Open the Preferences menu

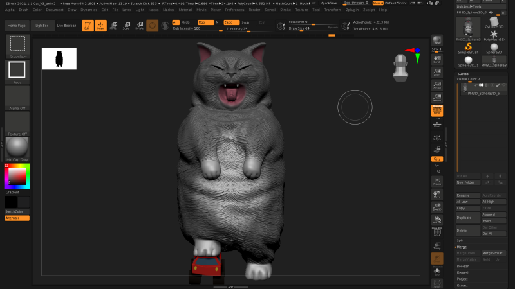(234, 10)
